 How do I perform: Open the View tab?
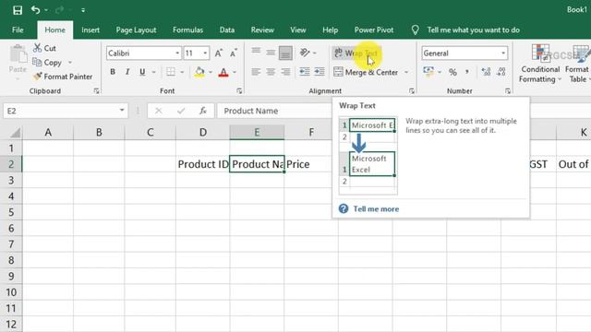(297, 30)
